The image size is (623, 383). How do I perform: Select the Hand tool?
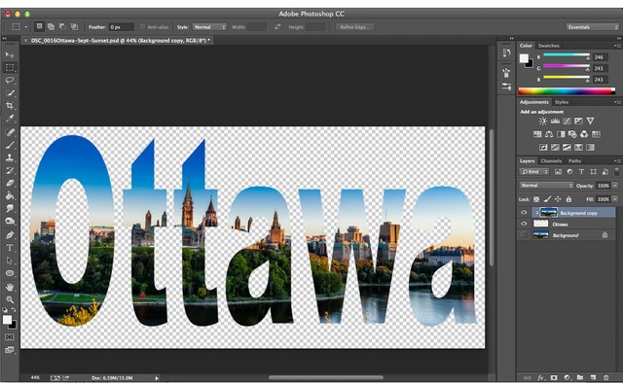(10, 287)
